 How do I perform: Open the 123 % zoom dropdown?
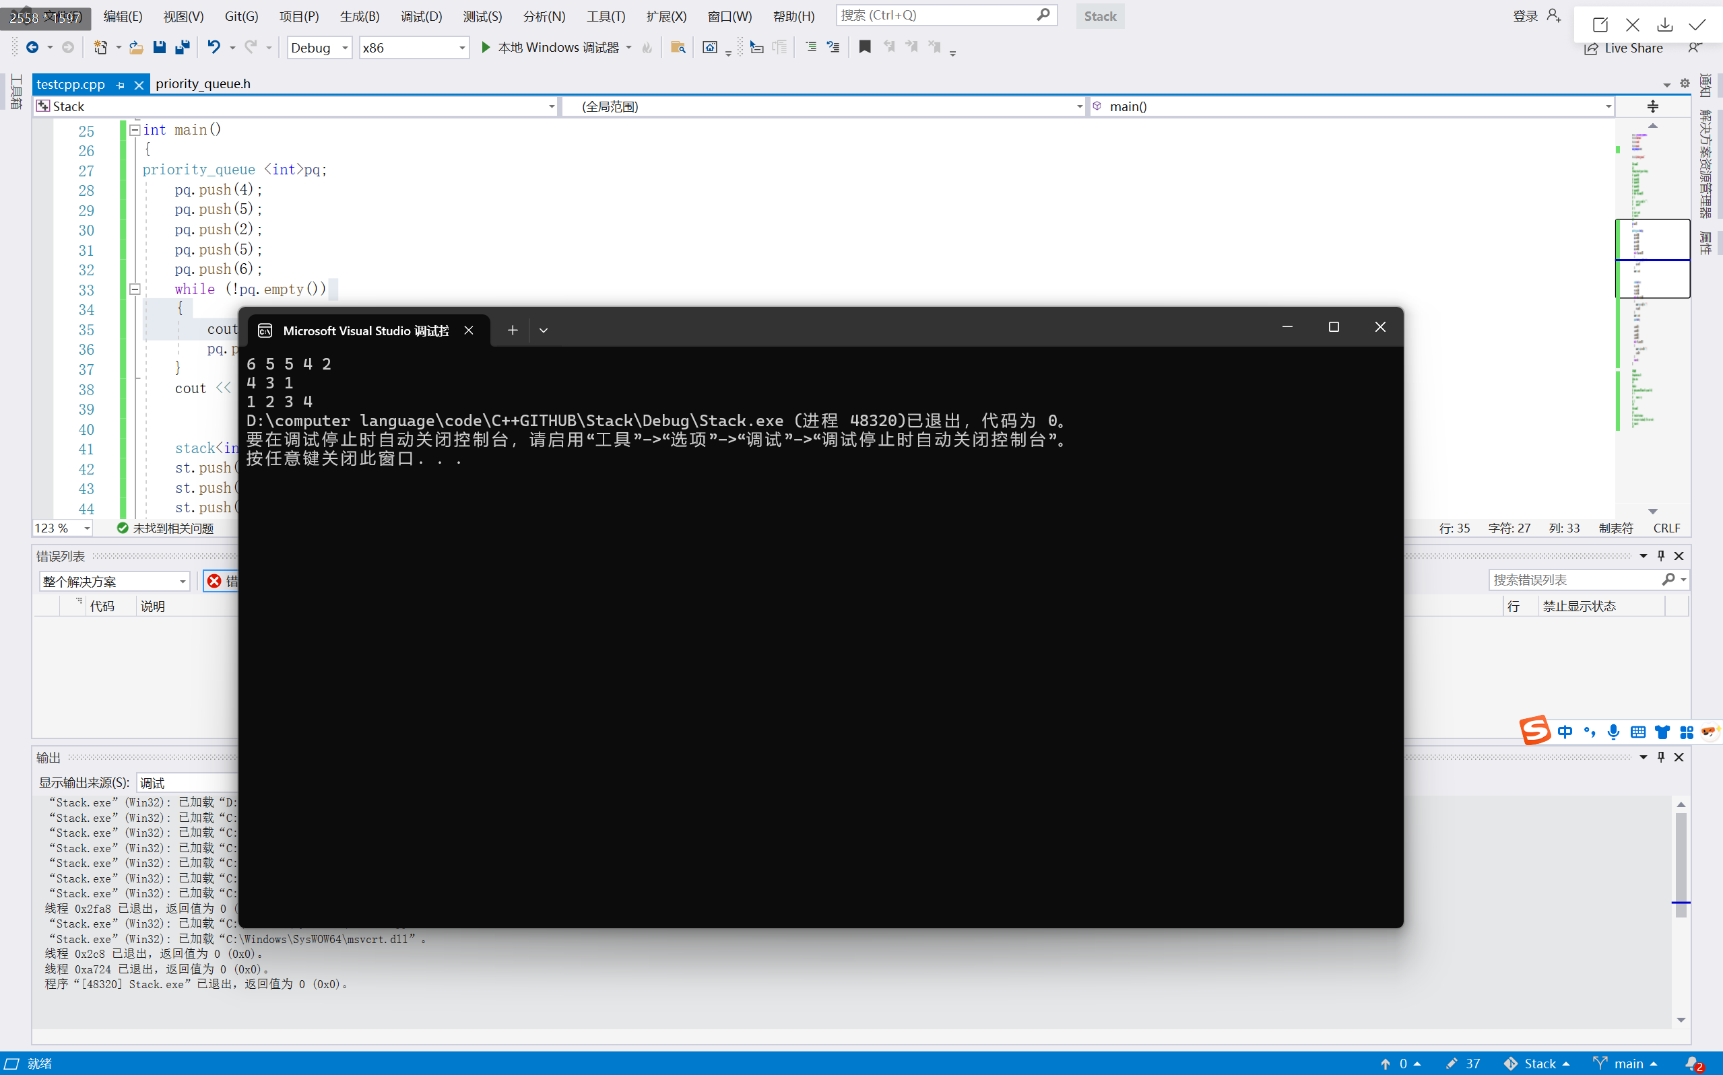(x=63, y=528)
